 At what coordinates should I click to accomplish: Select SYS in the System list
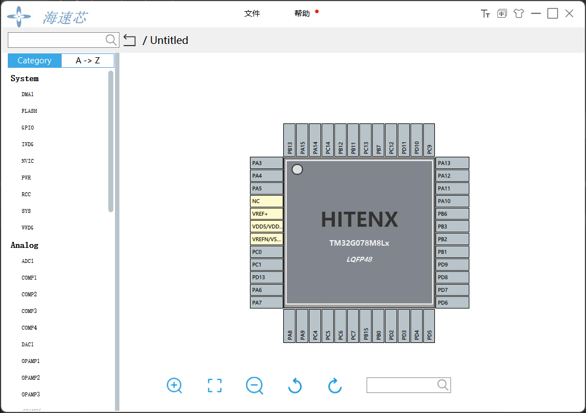coord(26,211)
